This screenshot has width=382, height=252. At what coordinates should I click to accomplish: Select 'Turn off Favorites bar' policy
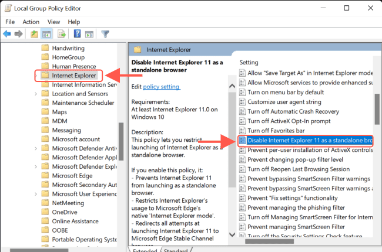point(276,130)
